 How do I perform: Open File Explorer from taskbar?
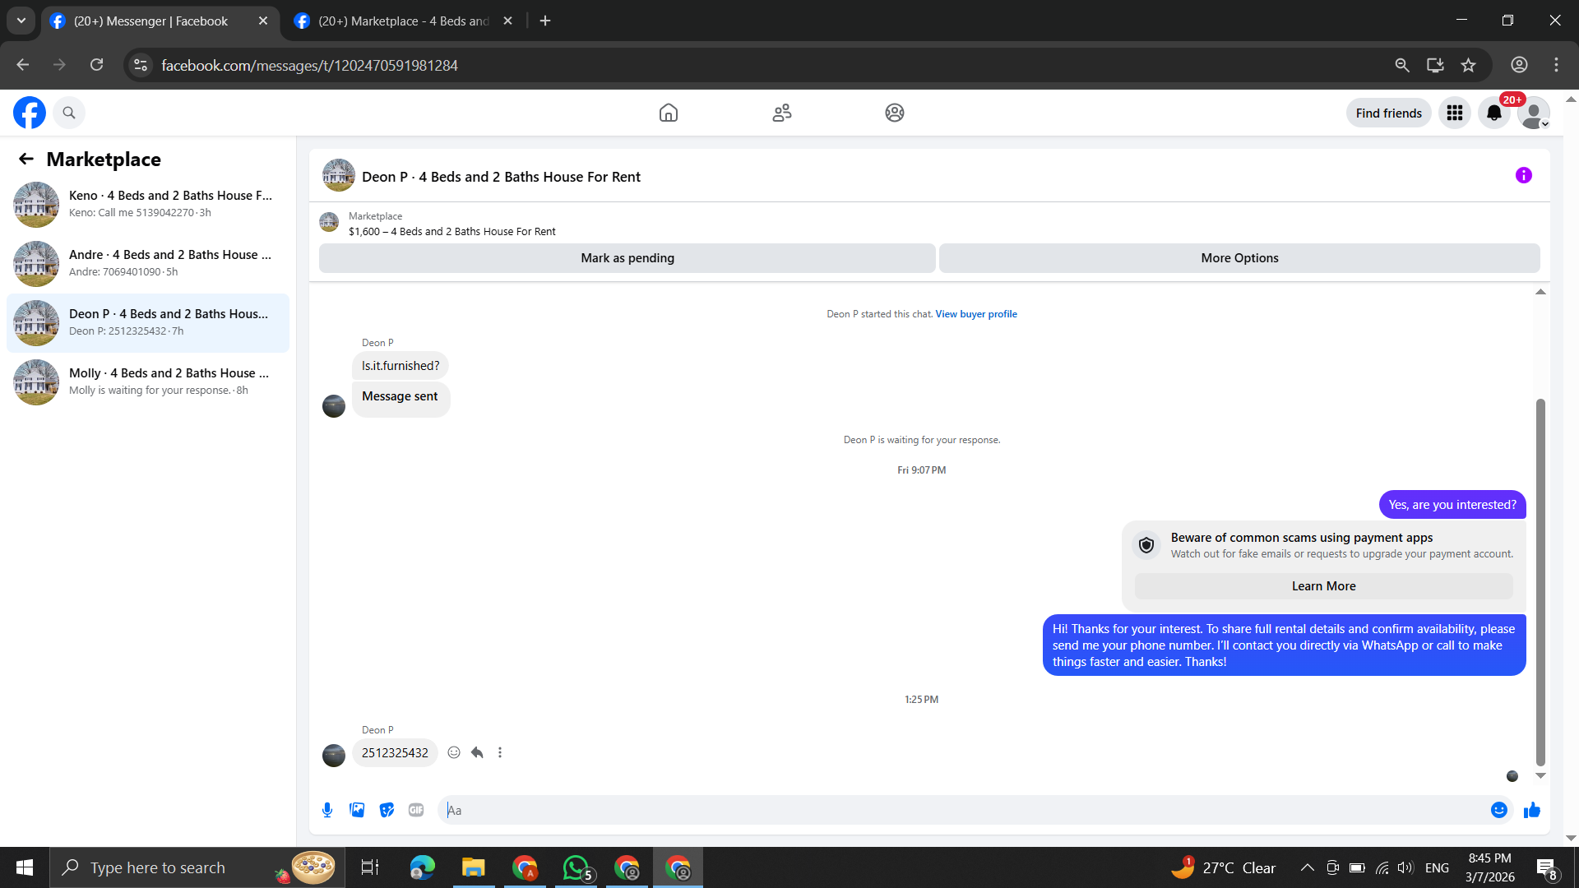click(x=473, y=867)
